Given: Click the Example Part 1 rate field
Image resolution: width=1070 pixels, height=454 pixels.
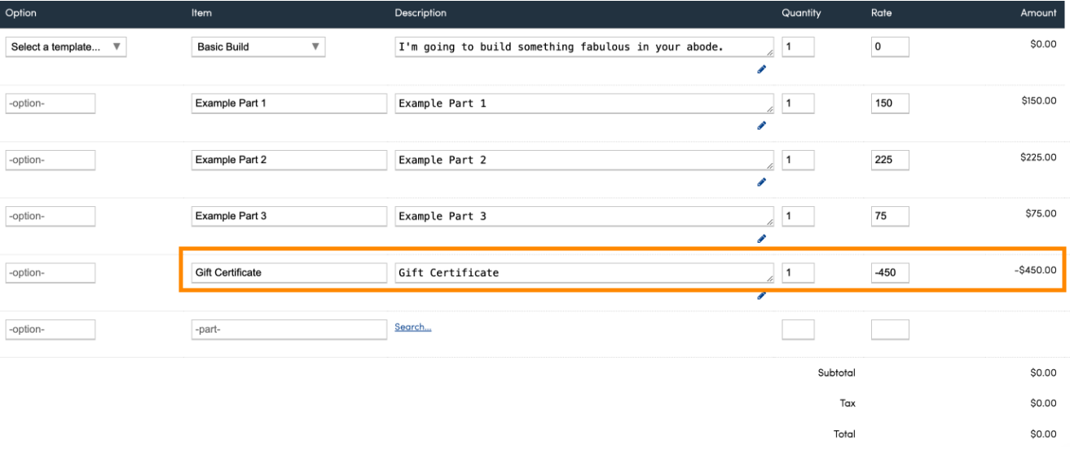Looking at the screenshot, I should [x=889, y=104].
